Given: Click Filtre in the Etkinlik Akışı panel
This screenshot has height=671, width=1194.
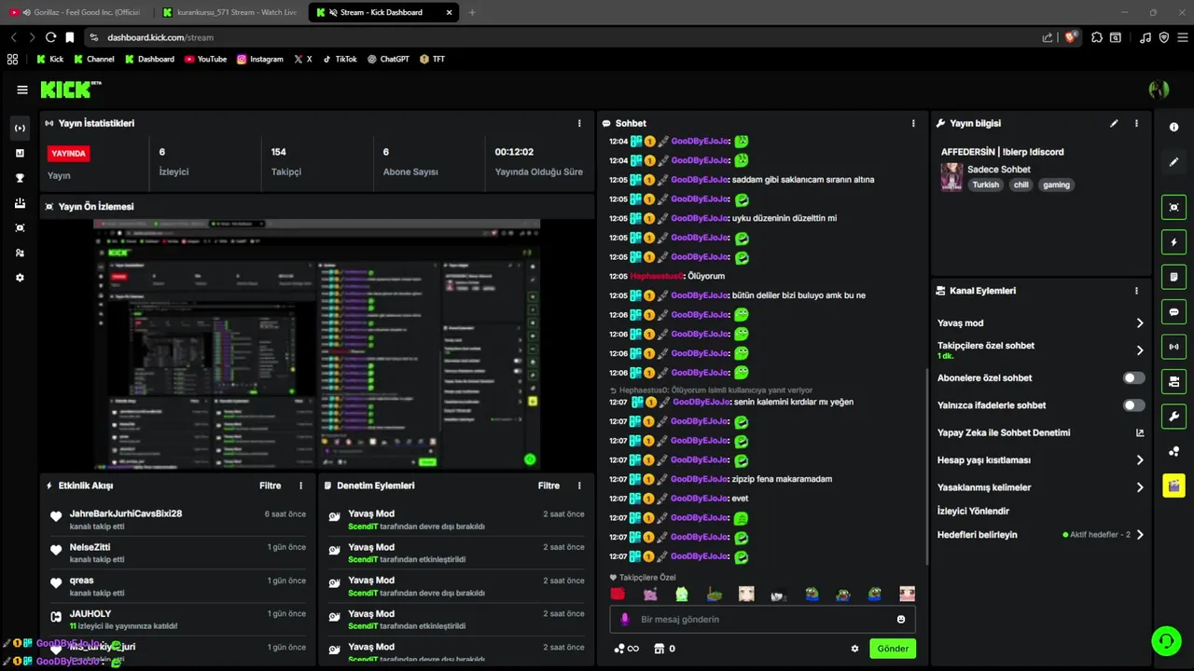Looking at the screenshot, I should 271,486.
